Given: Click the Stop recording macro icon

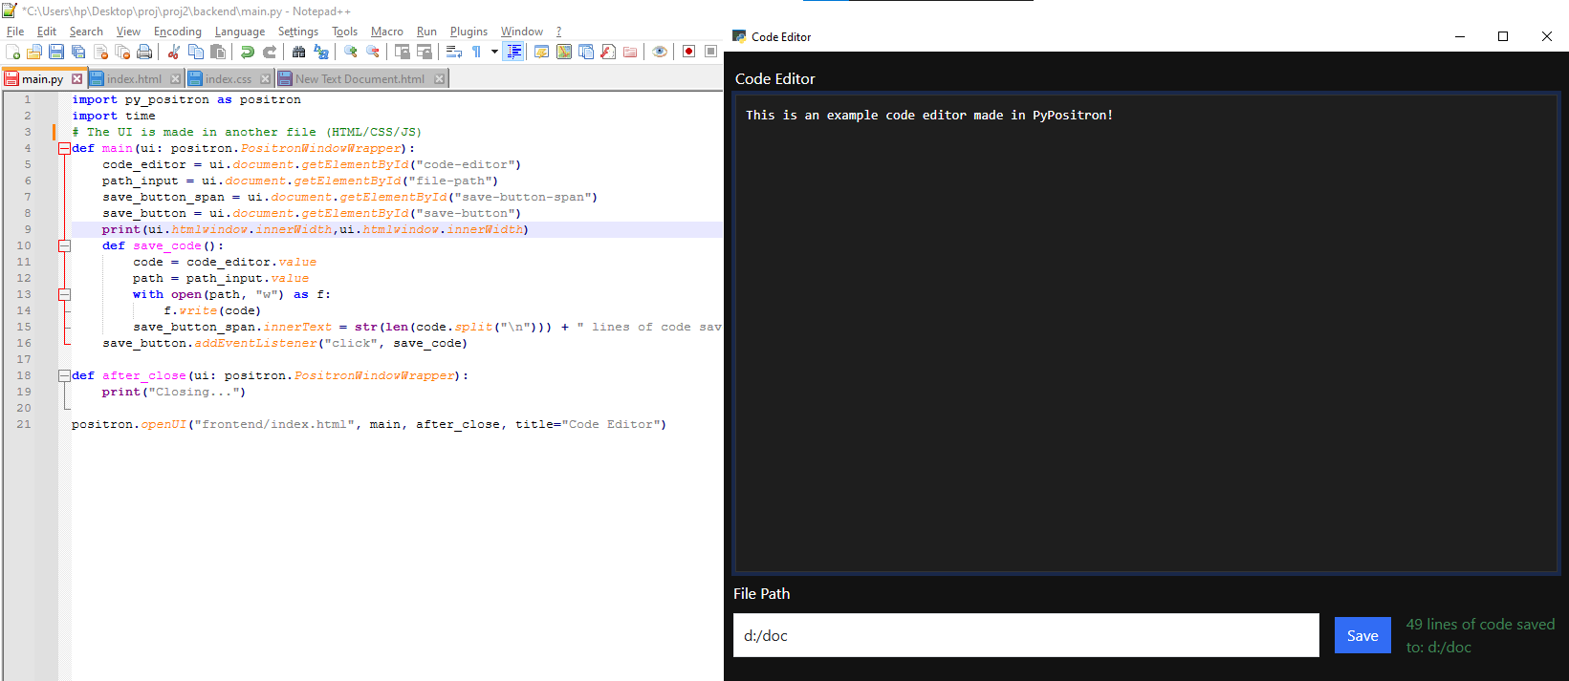Looking at the screenshot, I should click(710, 52).
